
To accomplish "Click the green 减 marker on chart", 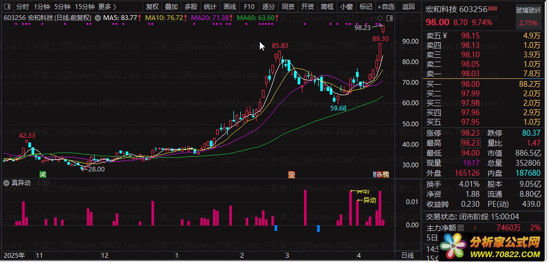I will point(43,175).
